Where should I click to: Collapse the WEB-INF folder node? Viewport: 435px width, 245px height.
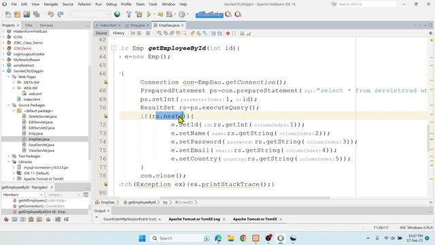tap(14, 88)
